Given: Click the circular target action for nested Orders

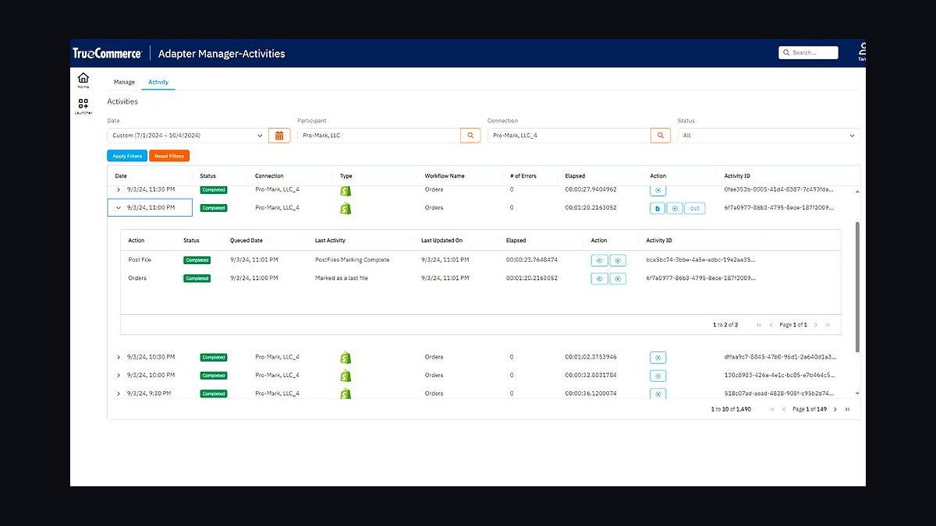Looking at the screenshot, I should coord(618,278).
